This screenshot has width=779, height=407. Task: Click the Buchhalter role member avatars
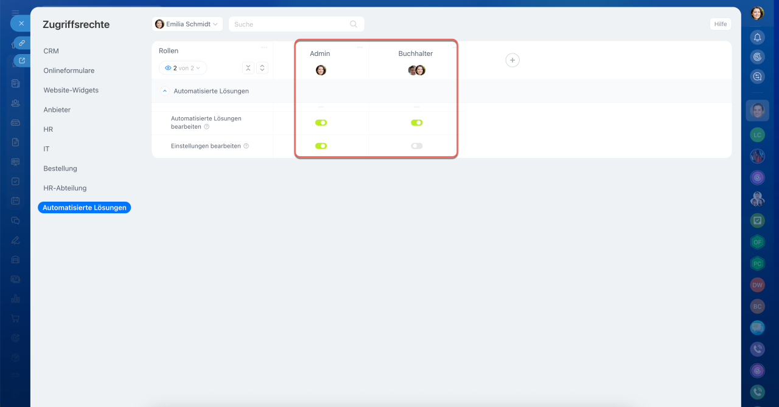416,70
